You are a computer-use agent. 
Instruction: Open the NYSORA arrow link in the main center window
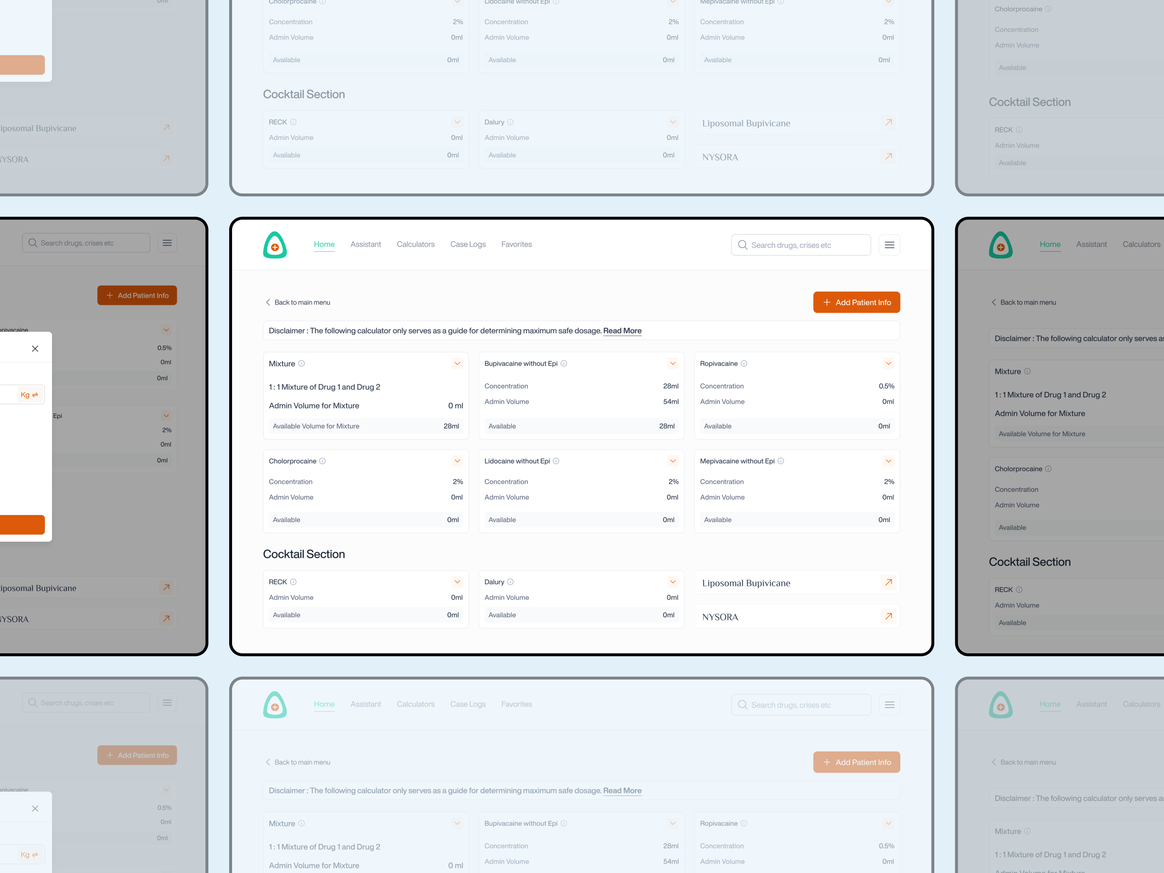click(x=888, y=616)
